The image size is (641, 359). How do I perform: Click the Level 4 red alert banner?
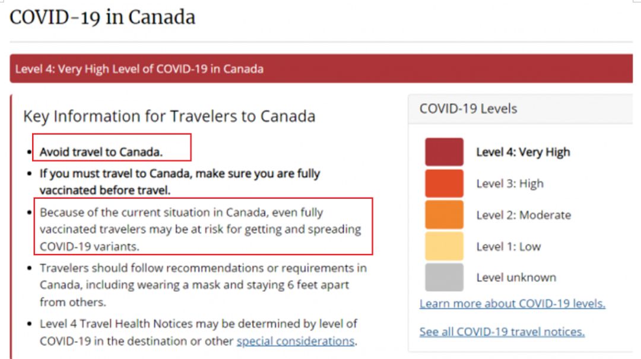(x=321, y=69)
